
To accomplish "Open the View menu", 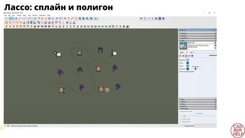I will [13, 15].
